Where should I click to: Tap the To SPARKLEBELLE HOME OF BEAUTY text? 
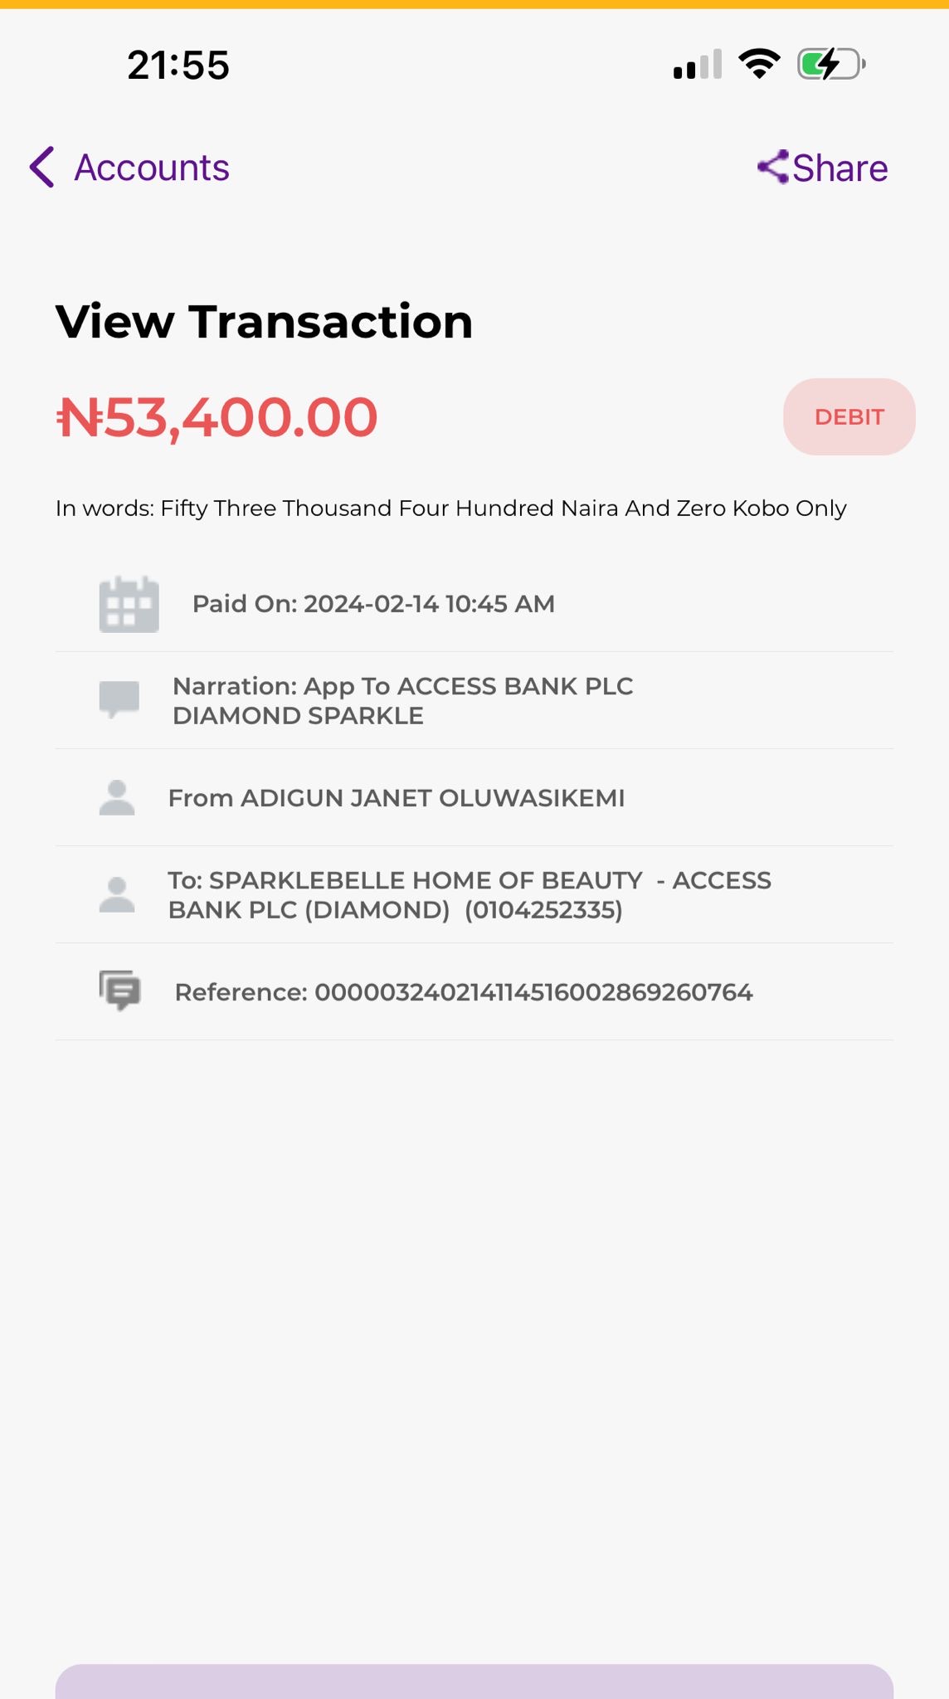click(469, 895)
